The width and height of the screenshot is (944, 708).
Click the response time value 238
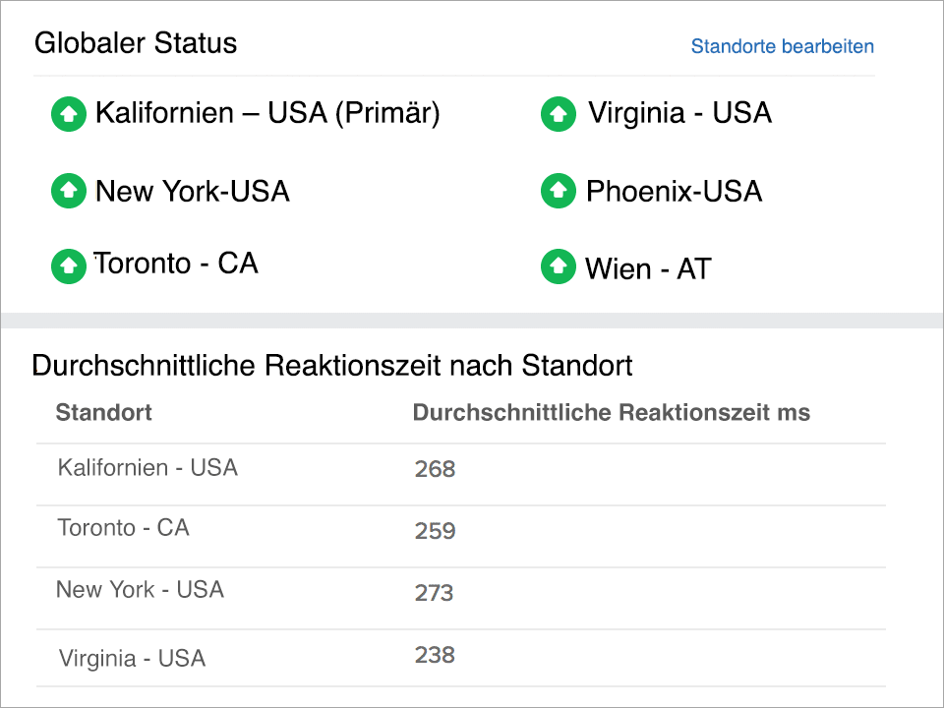tap(434, 655)
